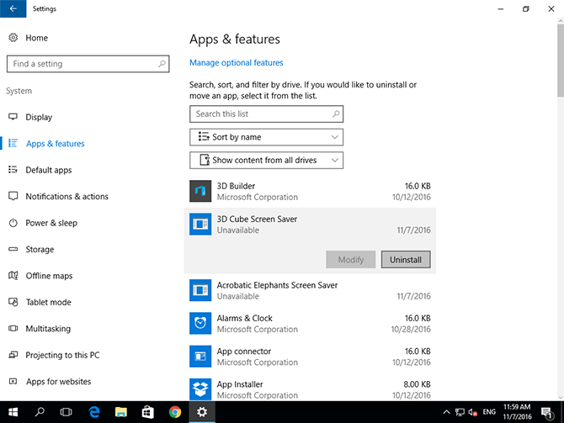The height and width of the screenshot is (423, 564).
Task: Click the taskbar search magnifier
Action: pyautogui.click(x=40, y=412)
